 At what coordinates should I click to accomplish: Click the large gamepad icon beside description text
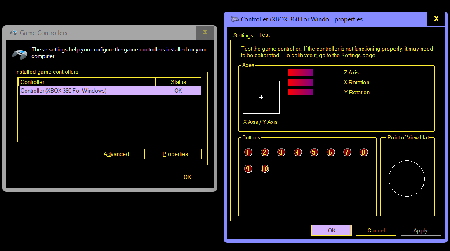pyautogui.click(x=20, y=54)
